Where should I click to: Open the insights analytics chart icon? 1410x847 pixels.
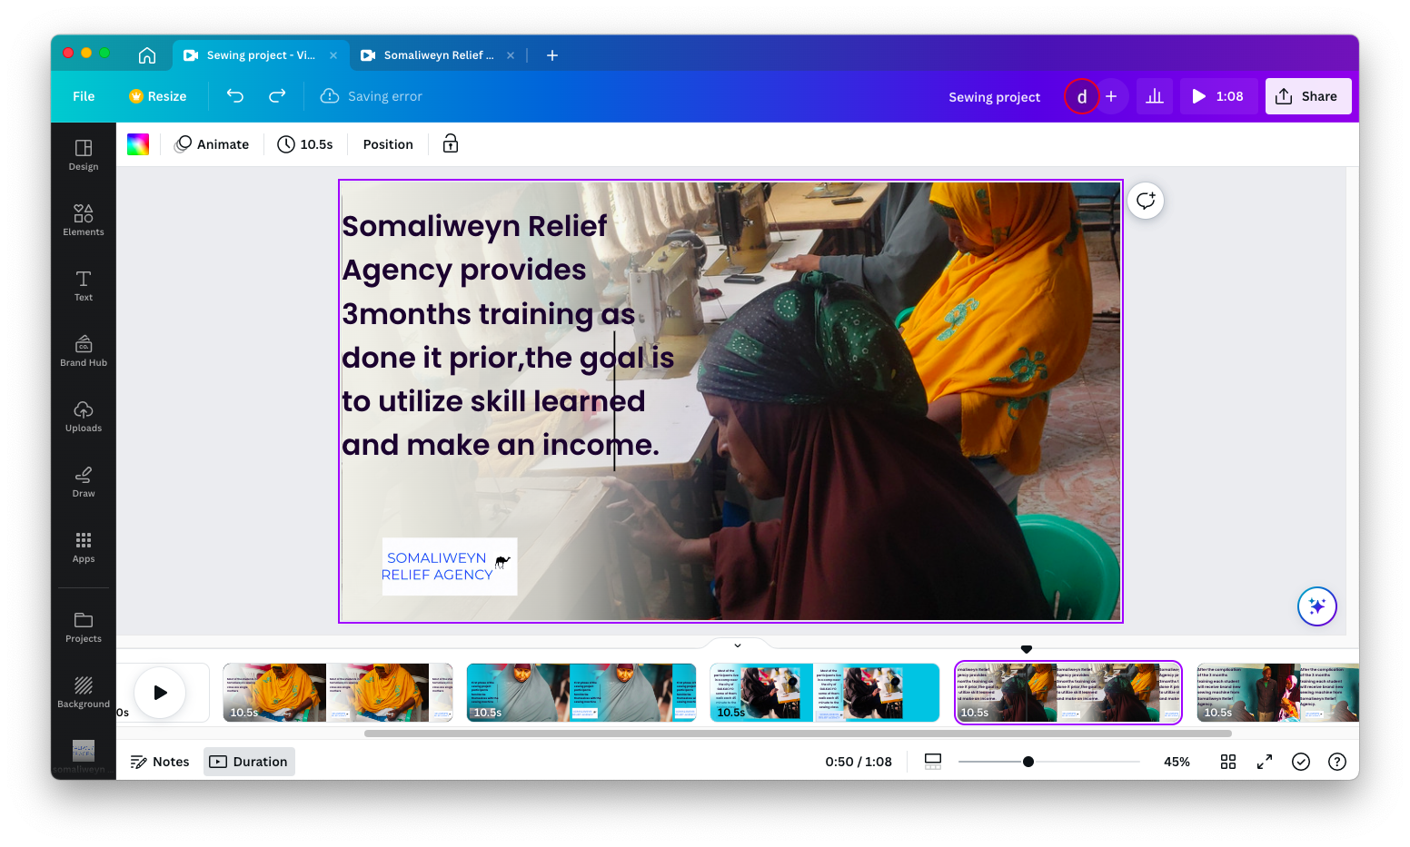1155,96
